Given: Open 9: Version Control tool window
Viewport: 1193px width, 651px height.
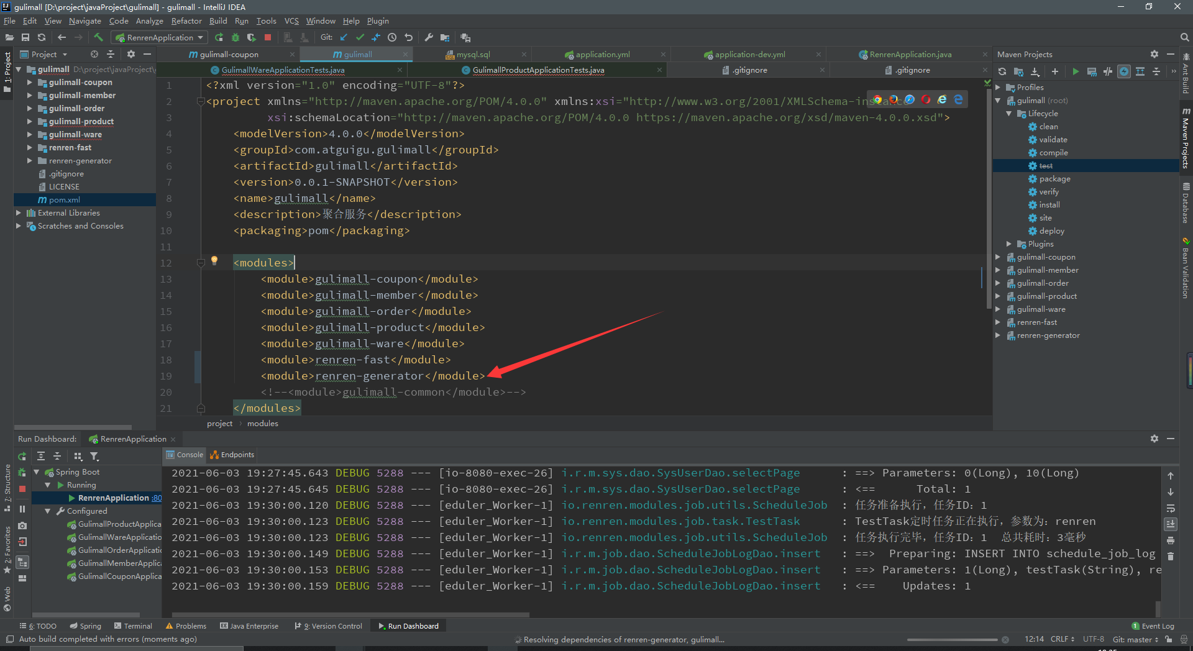Looking at the screenshot, I should [329, 626].
